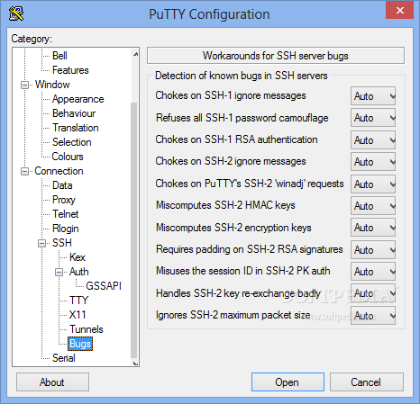Click the category tree scroll down arrow
This screenshot has height=404, width=420.
point(135,364)
